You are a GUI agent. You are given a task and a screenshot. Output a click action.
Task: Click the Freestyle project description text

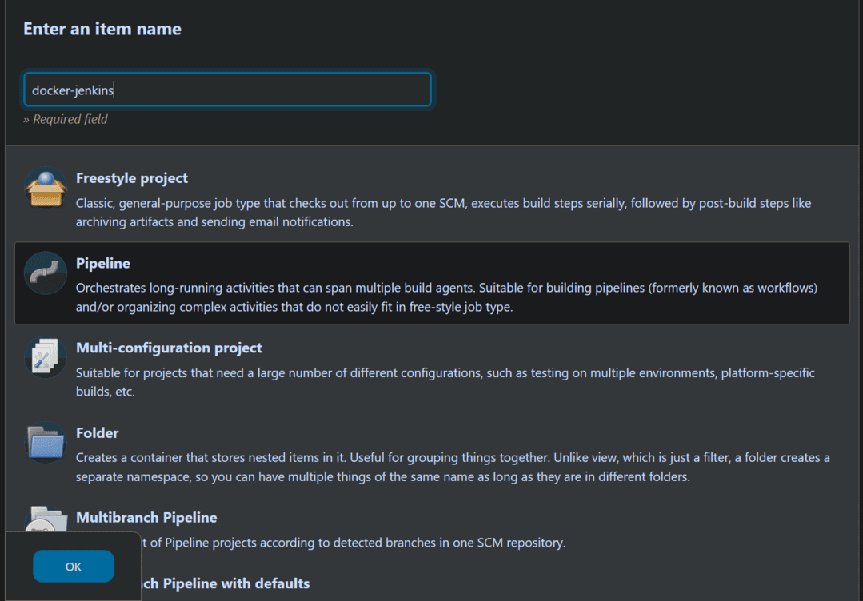pos(443,212)
